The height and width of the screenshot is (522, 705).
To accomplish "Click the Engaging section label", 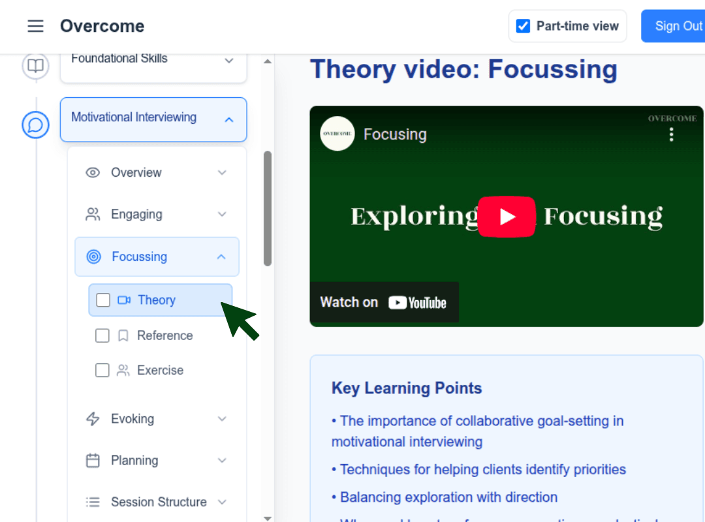I will tap(136, 215).
